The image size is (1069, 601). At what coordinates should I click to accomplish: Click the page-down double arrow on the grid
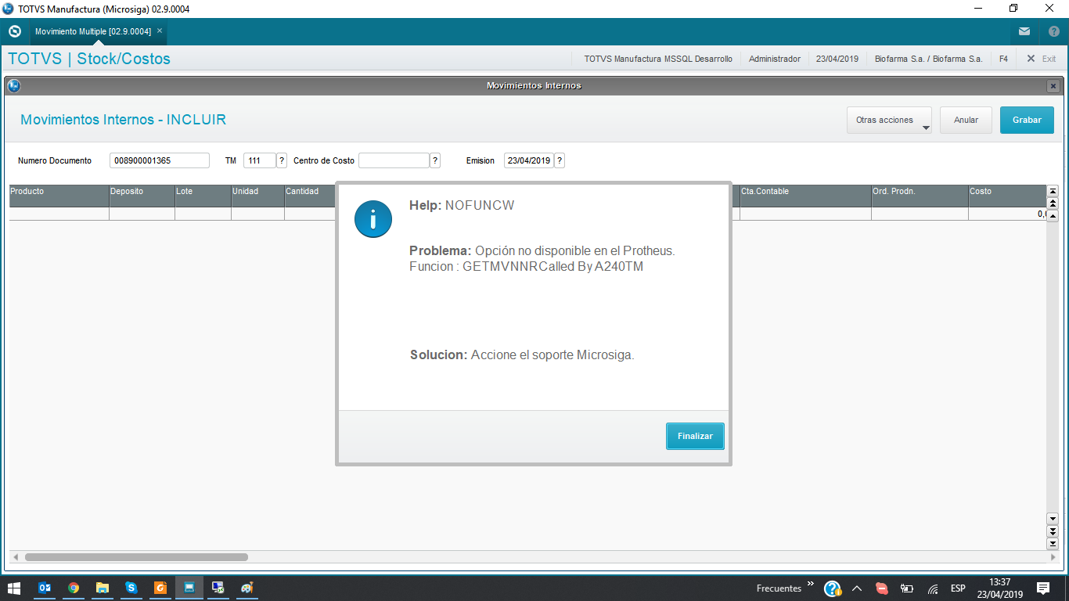coord(1053,531)
